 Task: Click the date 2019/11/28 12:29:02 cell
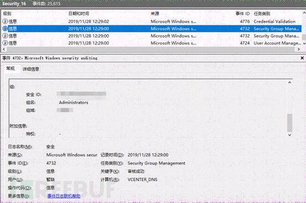88,22
